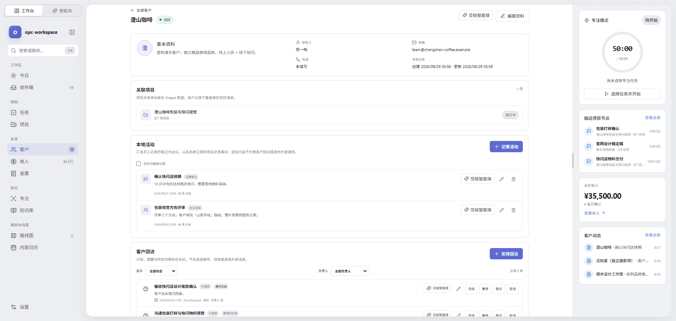The height and width of the screenshot is (321, 676).
Task: Click 编辑资料 button
Action: (x=512, y=16)
